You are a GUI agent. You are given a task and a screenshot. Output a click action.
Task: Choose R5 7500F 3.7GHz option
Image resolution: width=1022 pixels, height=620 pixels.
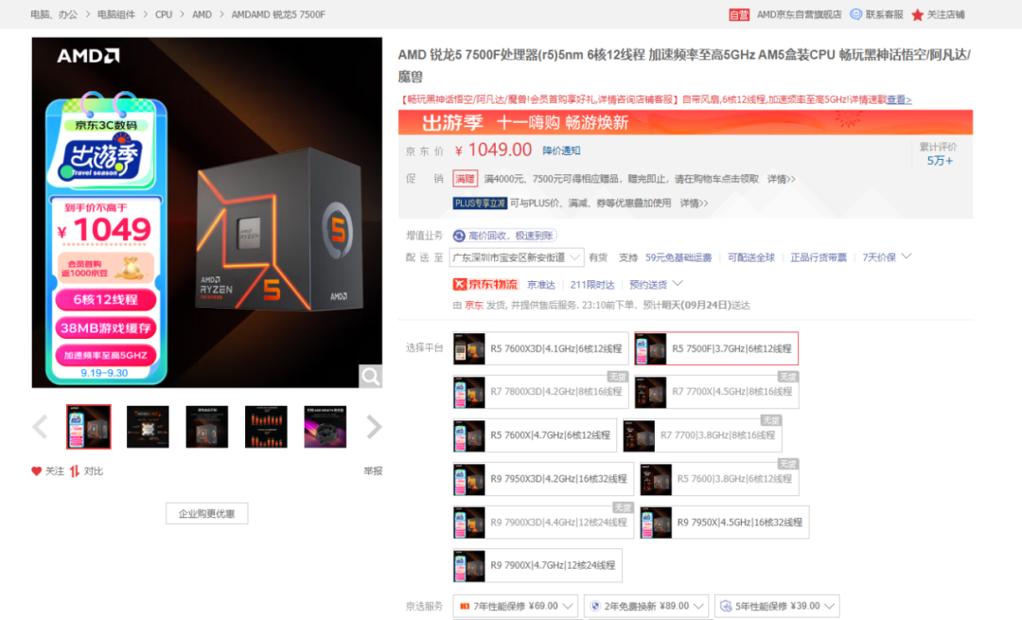[716, 348]
